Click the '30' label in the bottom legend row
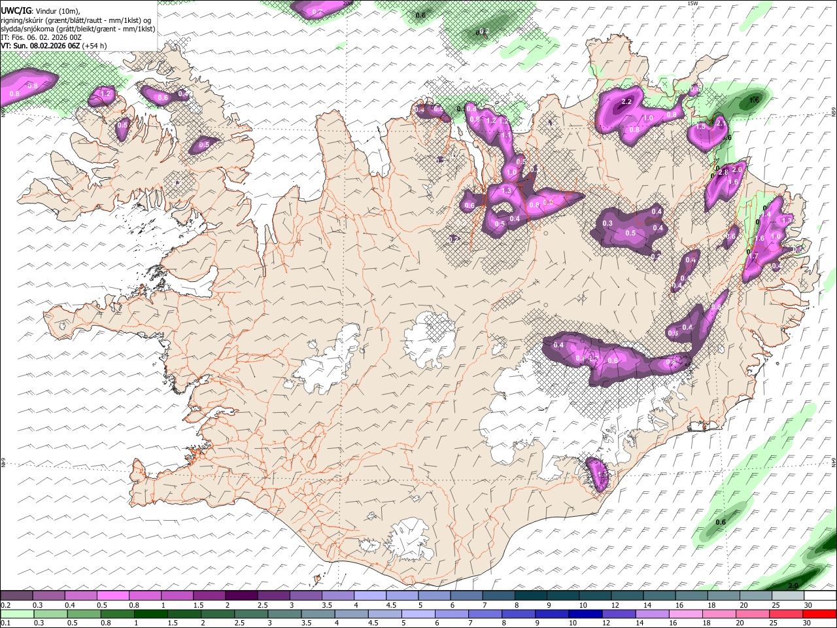This screenshot has width=837, height=628. 806,623
